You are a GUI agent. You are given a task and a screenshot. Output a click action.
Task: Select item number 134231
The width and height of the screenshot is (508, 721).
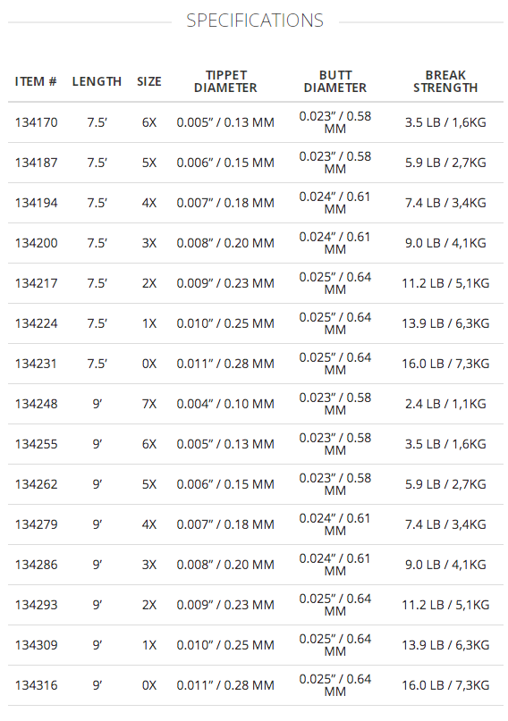click(37, 364)
